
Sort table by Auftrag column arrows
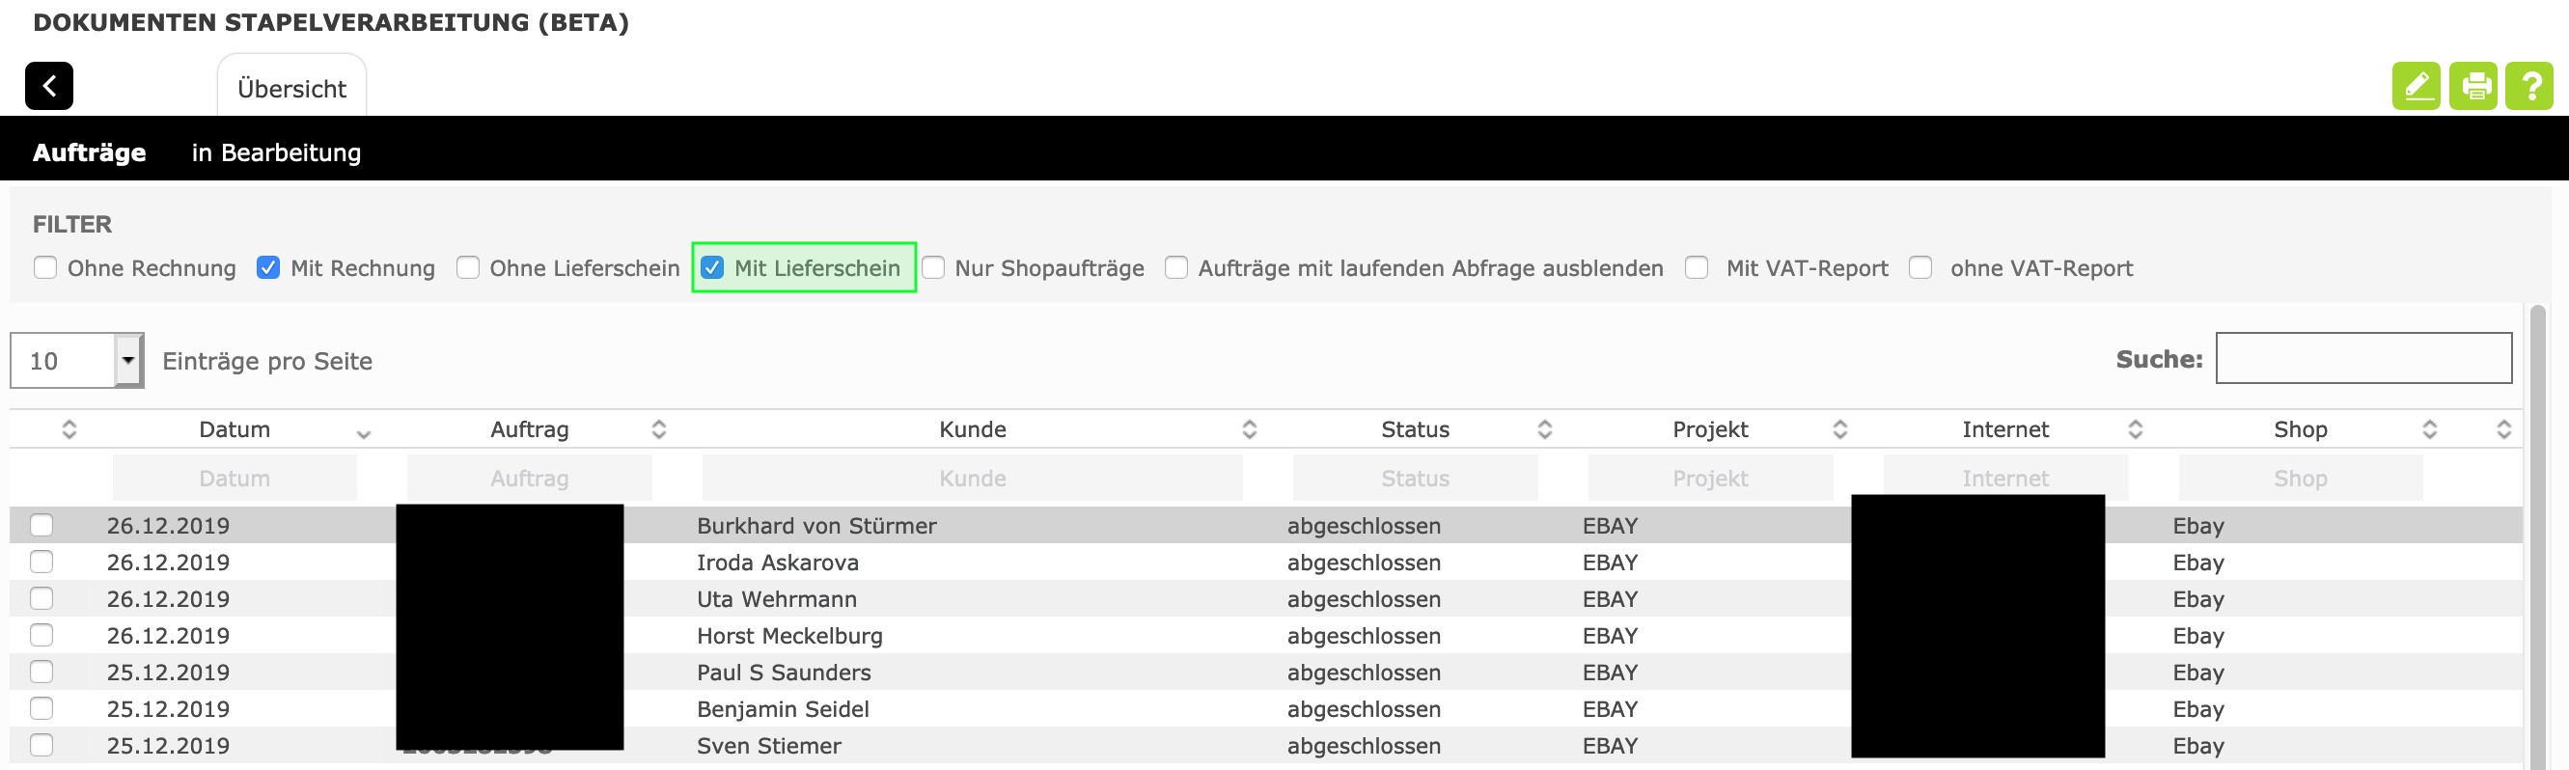click(659, 428)
